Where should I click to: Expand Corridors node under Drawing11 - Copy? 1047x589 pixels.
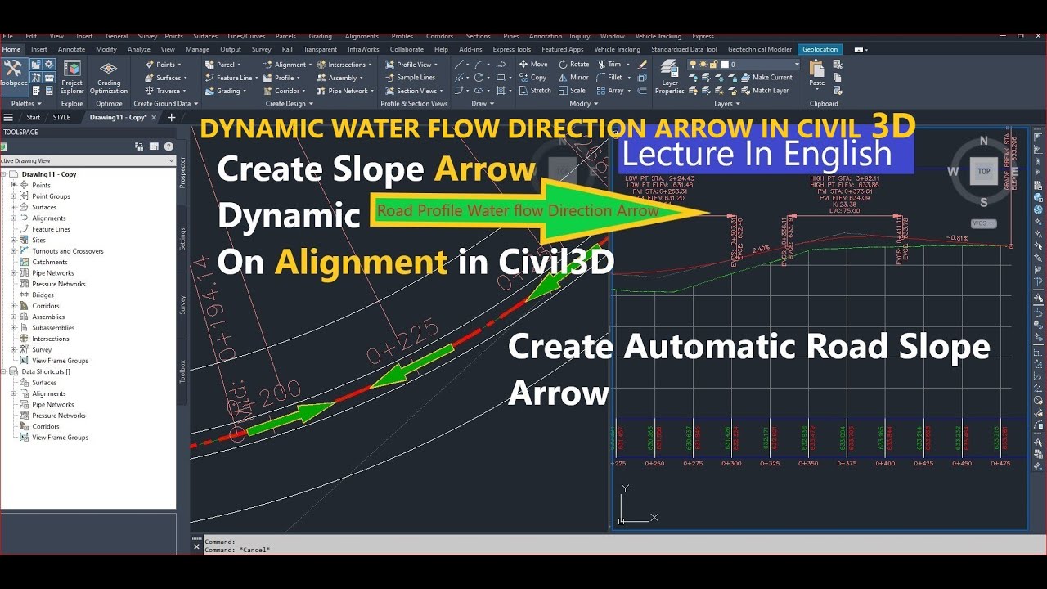pos(14,306)
